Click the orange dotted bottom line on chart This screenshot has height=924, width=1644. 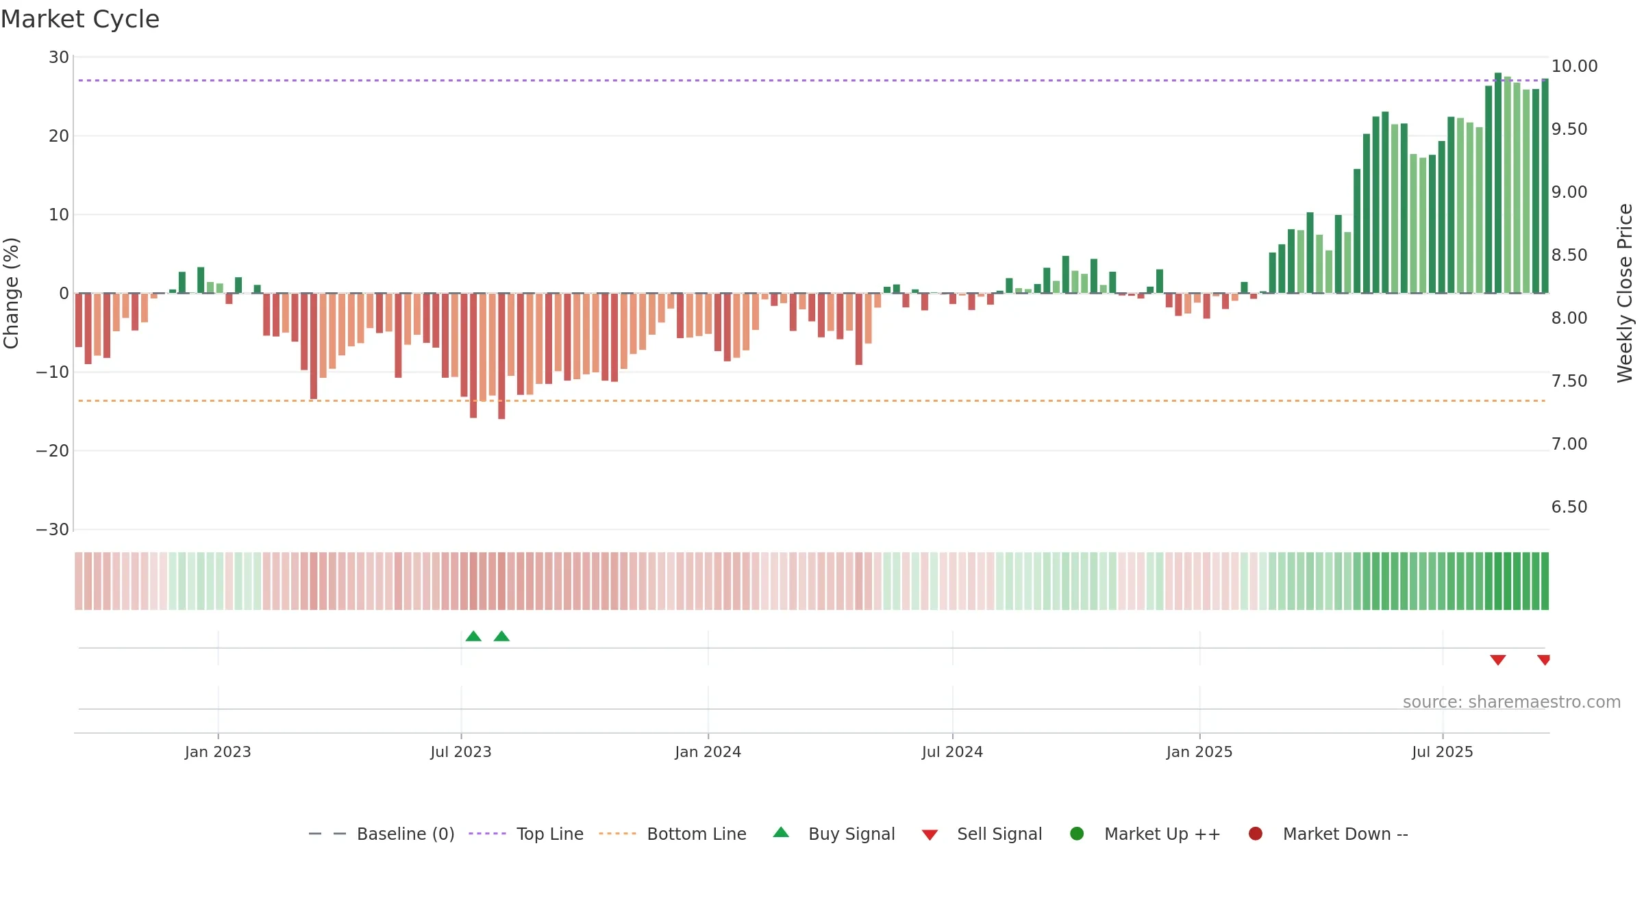(x=812, y=400)
